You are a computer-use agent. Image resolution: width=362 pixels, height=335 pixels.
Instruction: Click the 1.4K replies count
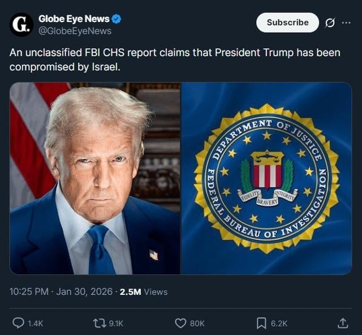(x=35, y=323)
